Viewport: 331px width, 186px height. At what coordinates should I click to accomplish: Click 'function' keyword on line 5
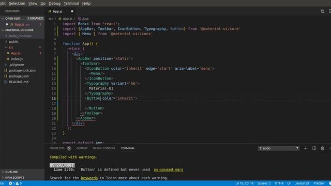[x=71, y=43]
